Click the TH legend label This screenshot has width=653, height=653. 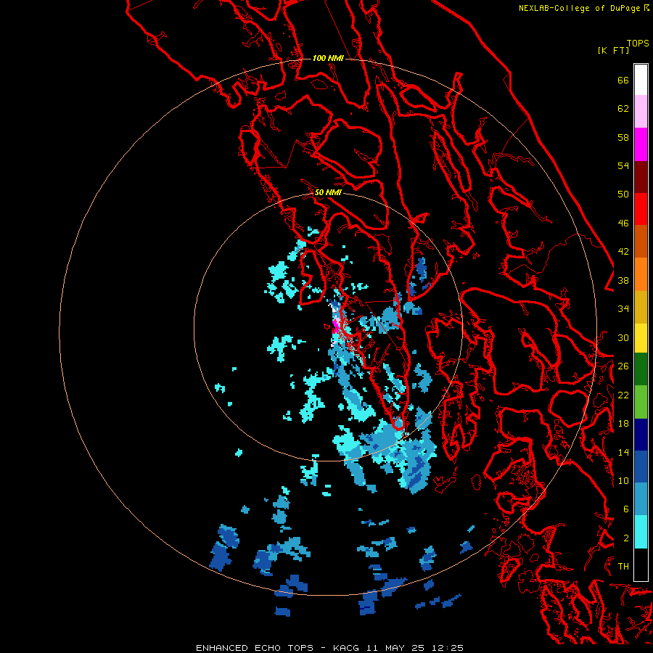coord(623,567)
